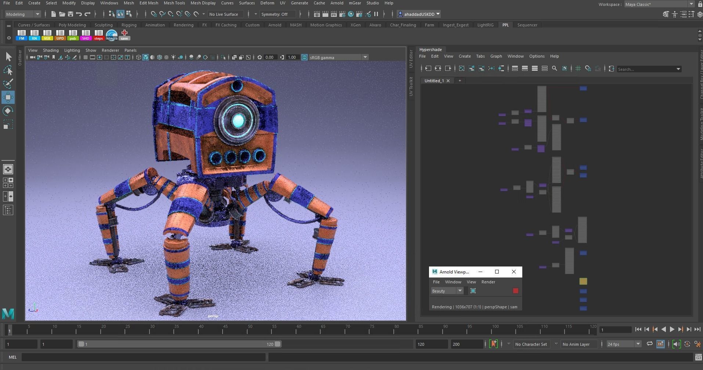Activate the Lasso select tool

[8, 70]
